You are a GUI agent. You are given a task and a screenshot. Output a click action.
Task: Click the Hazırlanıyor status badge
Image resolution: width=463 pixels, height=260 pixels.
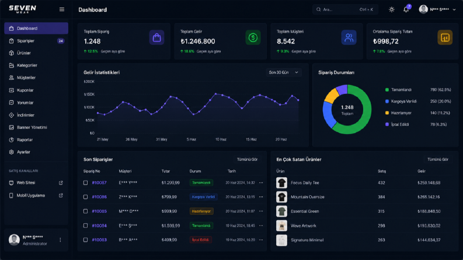click(201, 211)
